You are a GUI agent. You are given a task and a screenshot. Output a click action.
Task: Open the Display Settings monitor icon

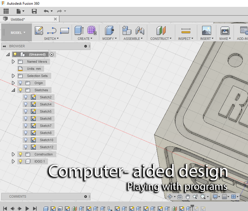[215, 197]
